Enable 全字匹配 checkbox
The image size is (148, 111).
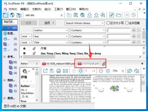127,23
